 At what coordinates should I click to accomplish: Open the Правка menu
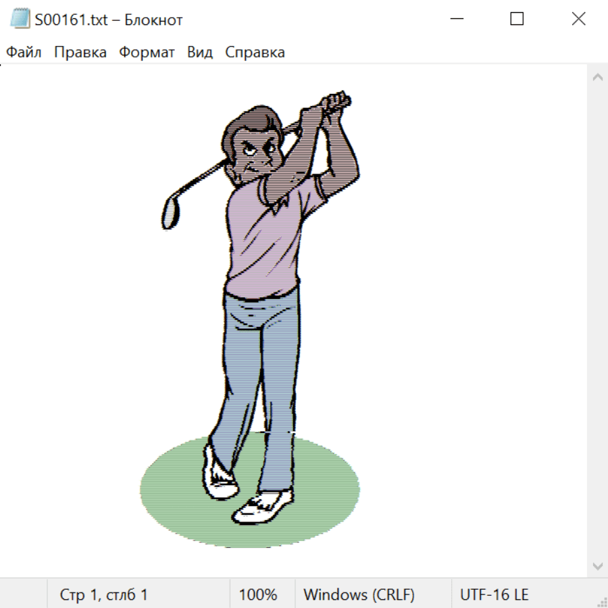coord(80,53)
